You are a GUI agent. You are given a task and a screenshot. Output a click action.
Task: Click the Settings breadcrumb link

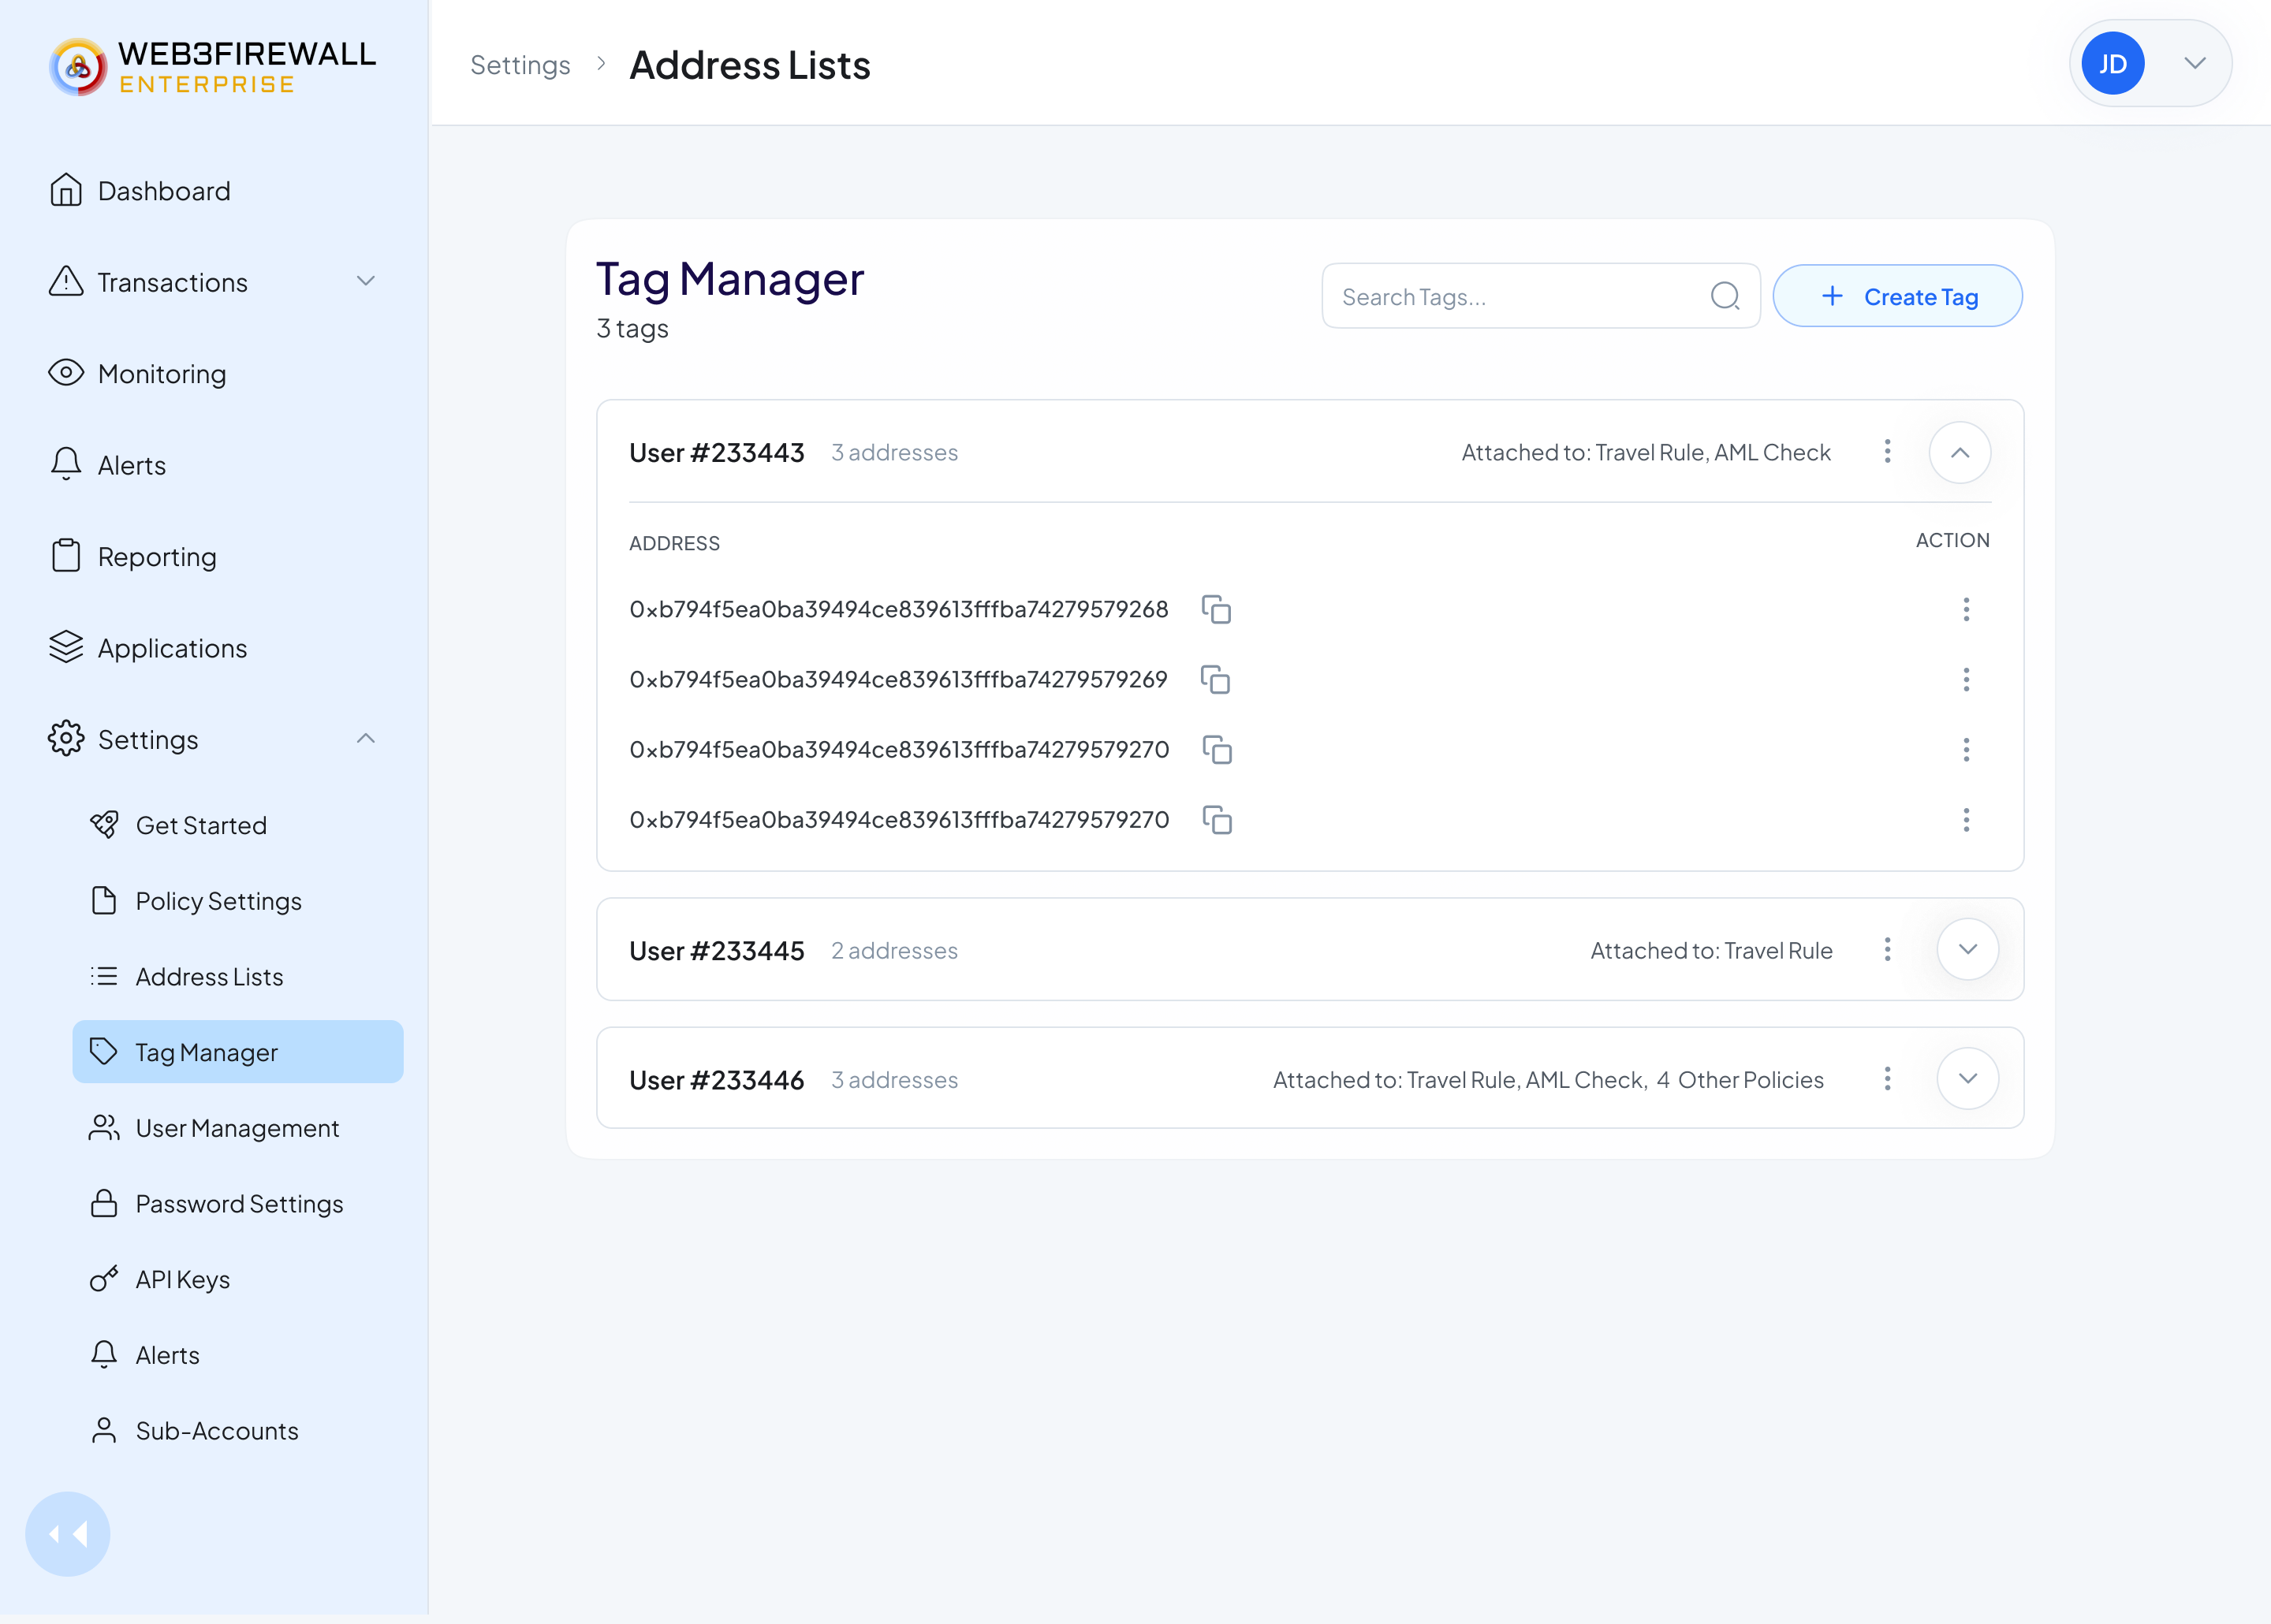tap(520, 65)
